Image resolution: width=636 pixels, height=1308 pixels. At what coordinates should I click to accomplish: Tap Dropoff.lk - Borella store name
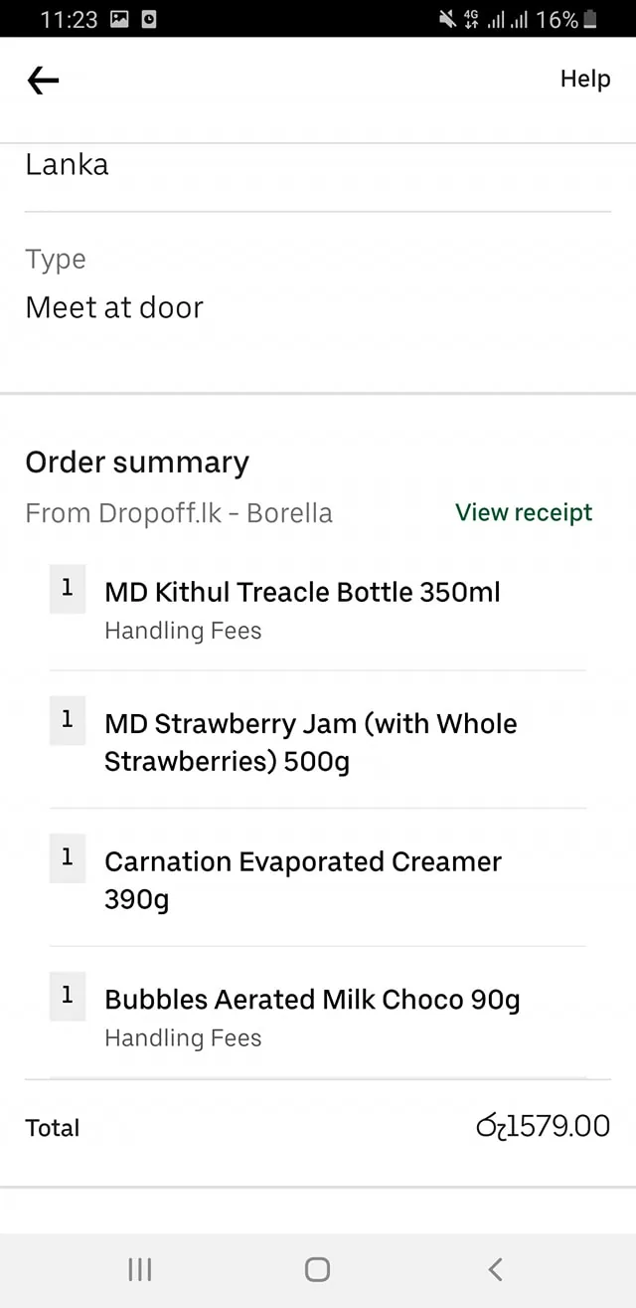click(178, 513)
